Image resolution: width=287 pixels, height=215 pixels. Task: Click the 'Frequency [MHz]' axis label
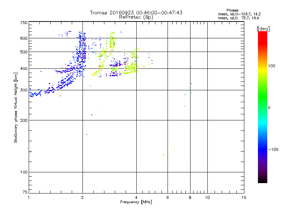[136, 202]
